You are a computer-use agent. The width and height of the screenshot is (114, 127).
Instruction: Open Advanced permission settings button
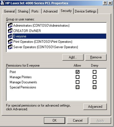95,107
